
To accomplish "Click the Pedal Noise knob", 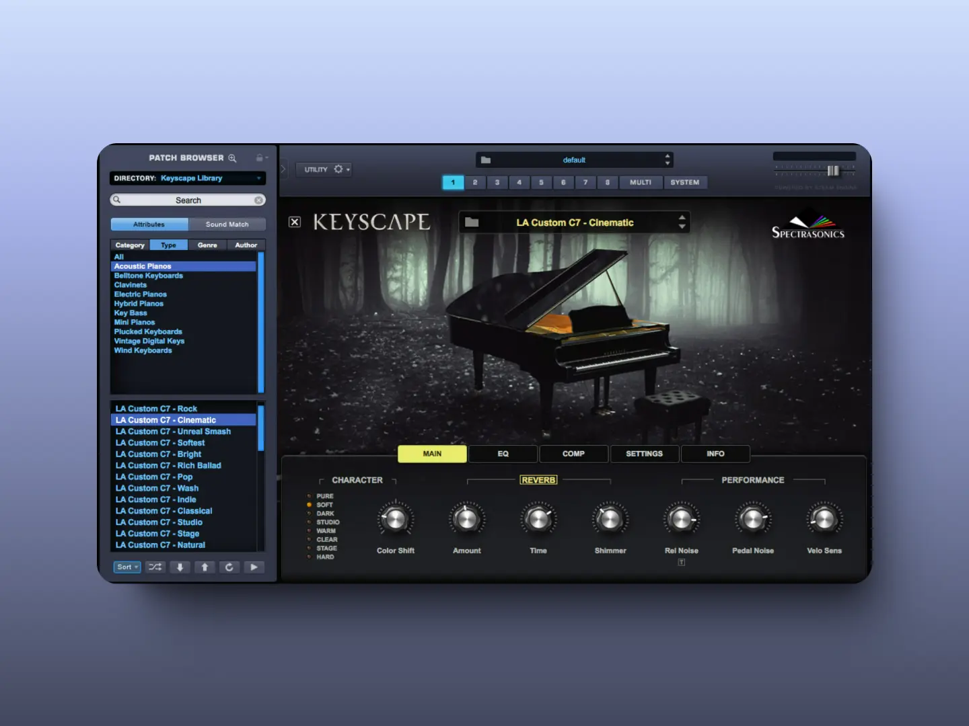I will pyautogui.click(x=753, y=519).
